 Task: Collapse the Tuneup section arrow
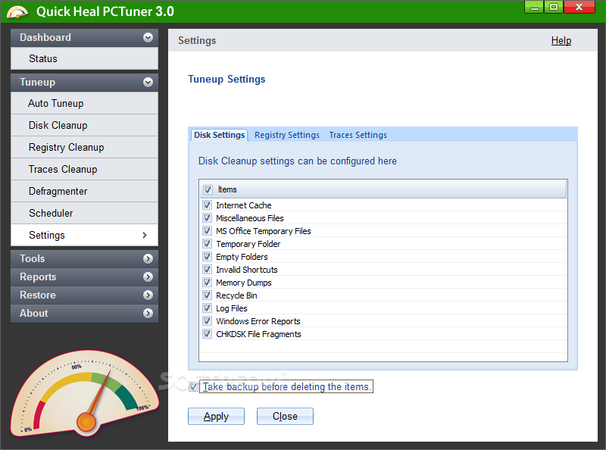pyautogui.click(x=148, y=83)
